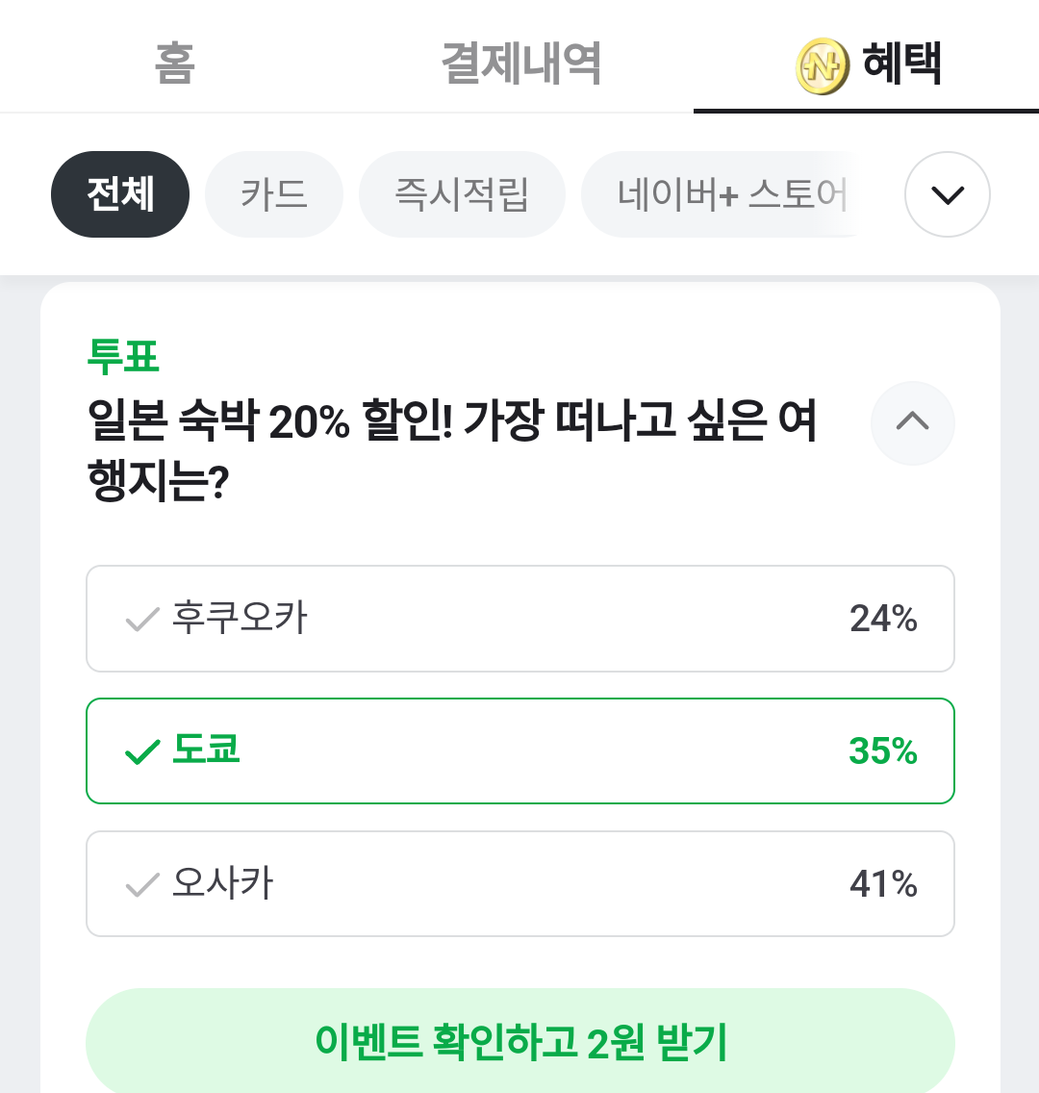Viewport: 1039px width, 1093px height.
Task: Expand the category filter chevron dropdown
Action: click(947, 194)
